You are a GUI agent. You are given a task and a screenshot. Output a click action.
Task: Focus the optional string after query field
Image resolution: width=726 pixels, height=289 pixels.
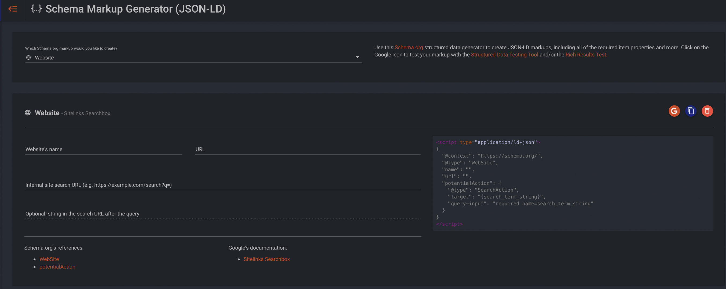pos(223,214)
